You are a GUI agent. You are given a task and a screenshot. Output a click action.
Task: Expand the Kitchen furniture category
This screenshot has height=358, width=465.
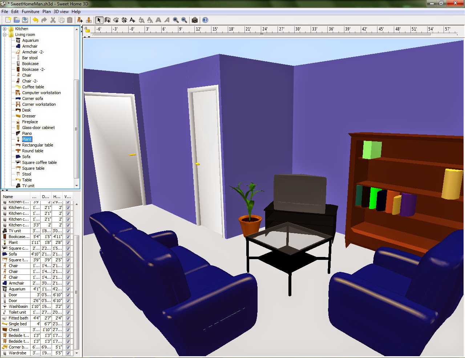coord(4,28)
